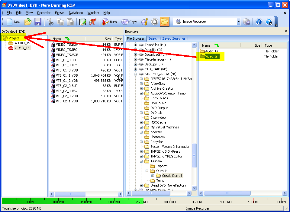Screen dimensions: 290x212
Task: Open the Copy disc function
Action: [x=129, y=22]
